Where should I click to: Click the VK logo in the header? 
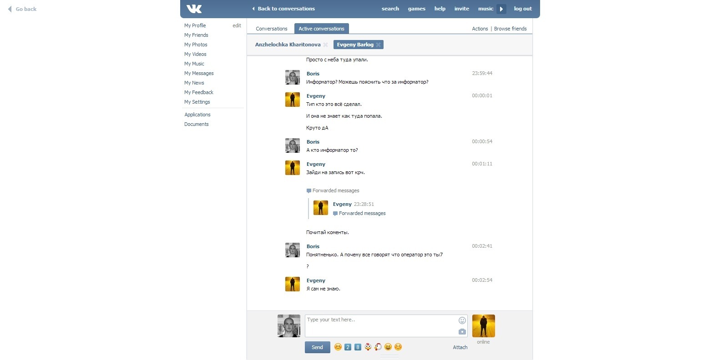(x=194, y=9)
